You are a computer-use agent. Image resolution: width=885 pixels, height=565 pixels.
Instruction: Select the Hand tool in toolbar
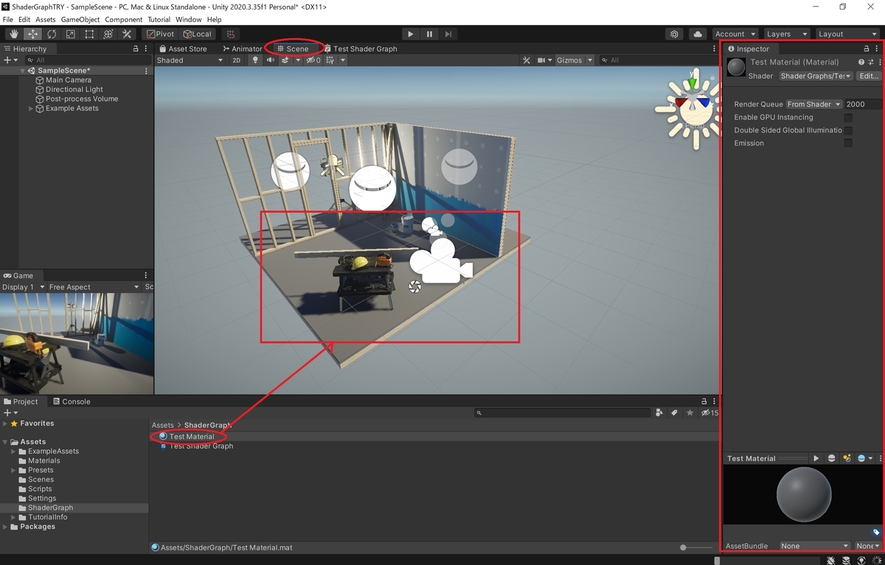tap(14, 34)
